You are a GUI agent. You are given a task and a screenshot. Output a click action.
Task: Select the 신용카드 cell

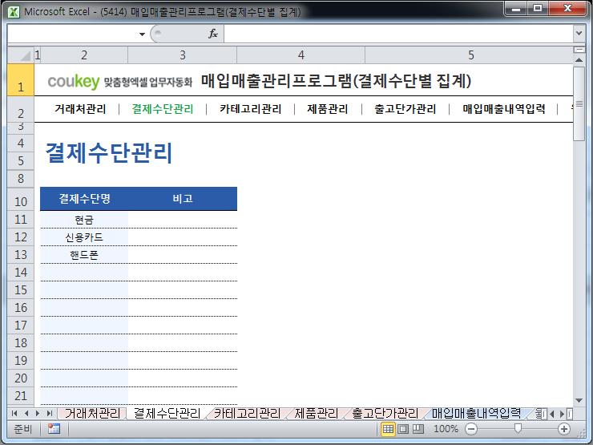click(x=84, y=237)
